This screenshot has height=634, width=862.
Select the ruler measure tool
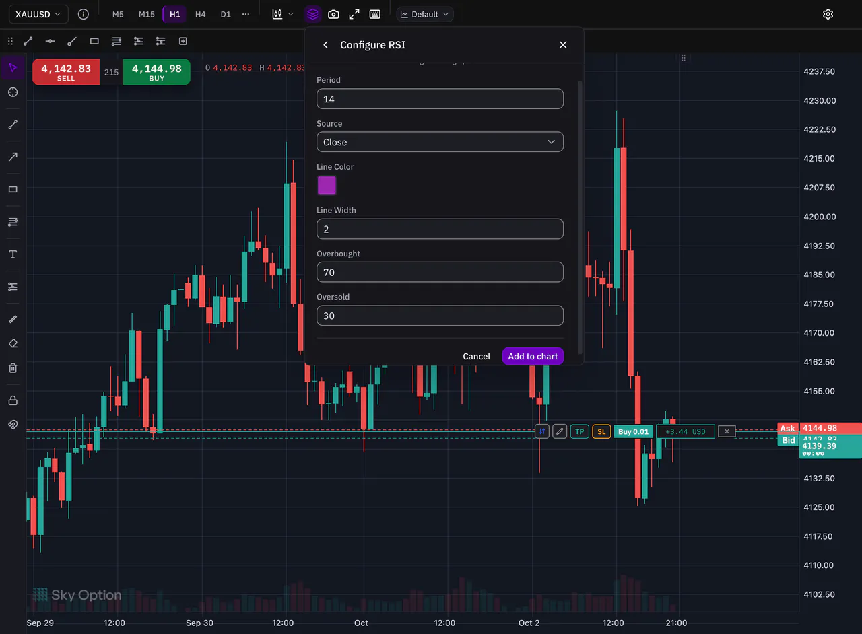point(13,319)
